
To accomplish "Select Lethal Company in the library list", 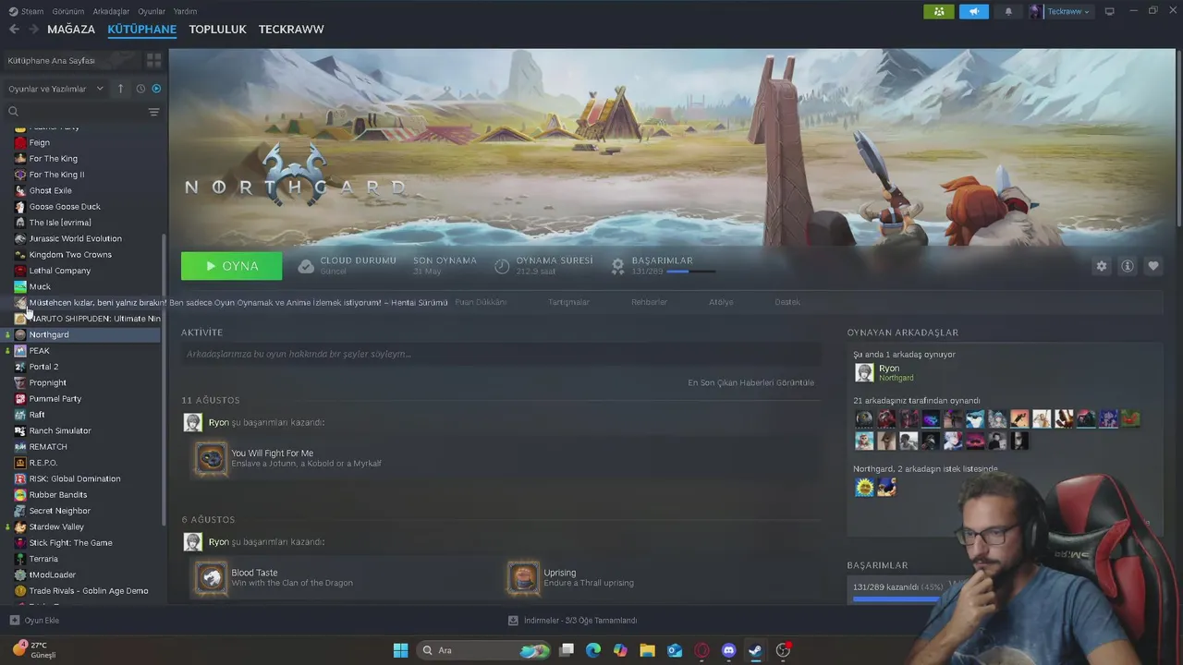I will coord(60,271).
